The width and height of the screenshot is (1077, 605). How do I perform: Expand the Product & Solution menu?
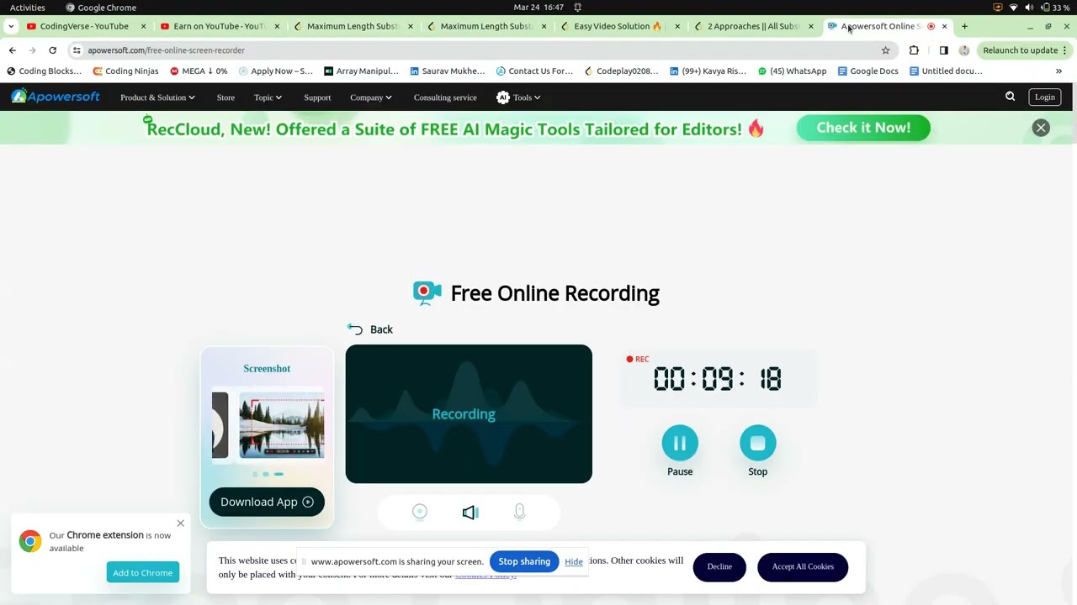click(157, 97)
